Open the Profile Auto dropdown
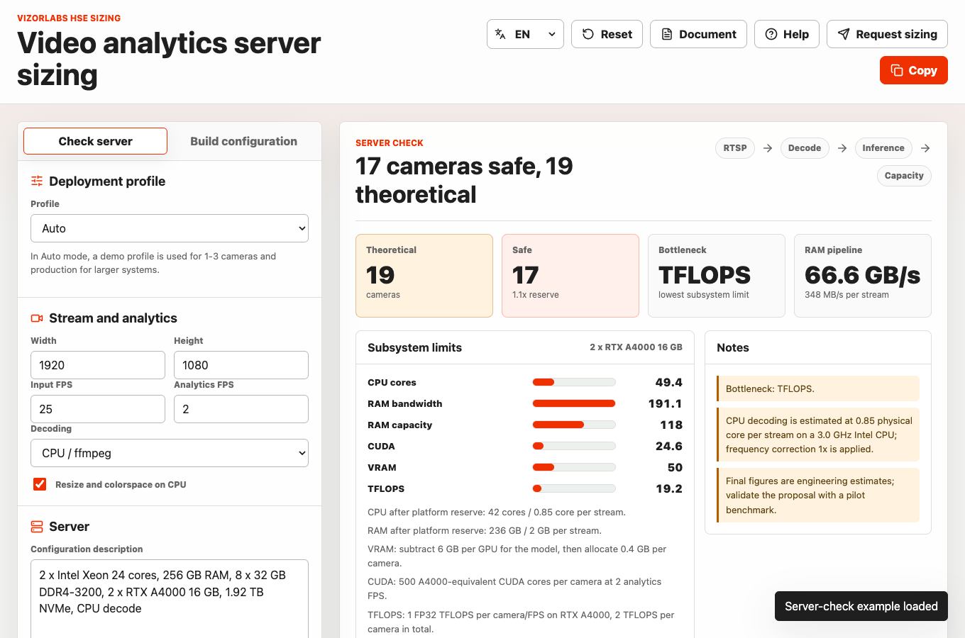This screenshot has height=638, width=965. [170, 228]
